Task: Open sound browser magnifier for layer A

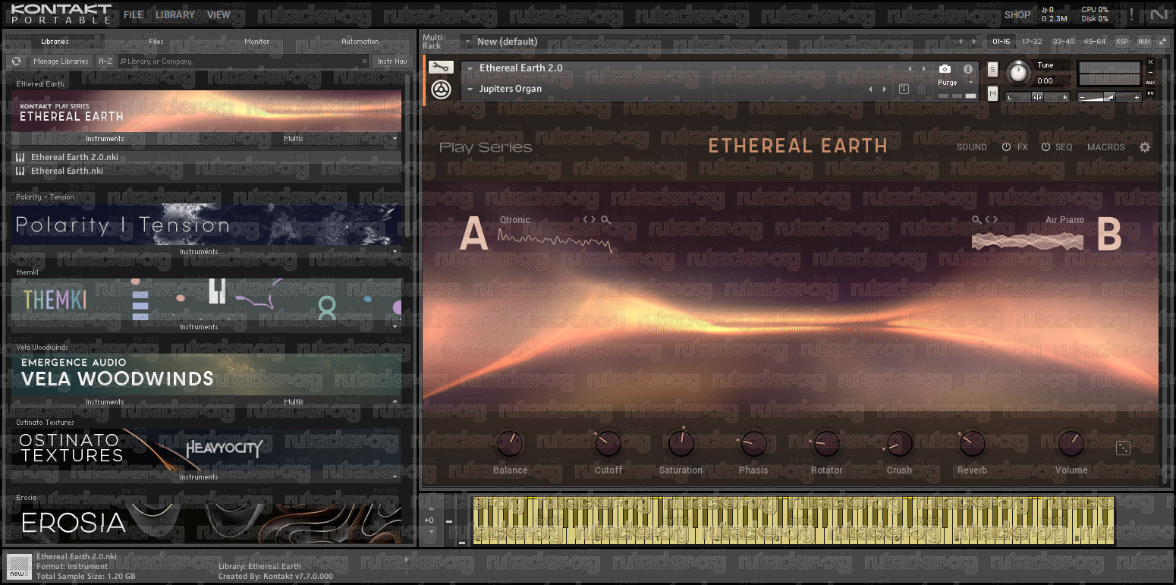Action: click(605, 220)
